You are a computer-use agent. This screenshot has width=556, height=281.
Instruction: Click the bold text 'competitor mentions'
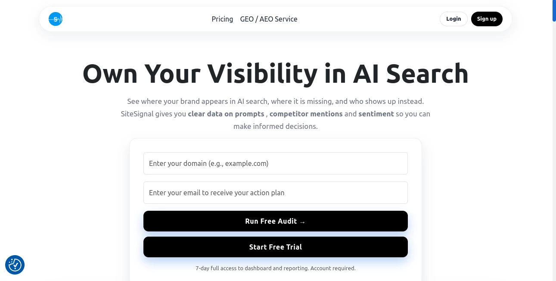pyautogui.click(x=306, y=114)
